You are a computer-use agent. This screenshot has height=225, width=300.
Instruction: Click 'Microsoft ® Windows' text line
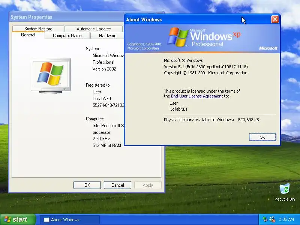tap(183, 60)
